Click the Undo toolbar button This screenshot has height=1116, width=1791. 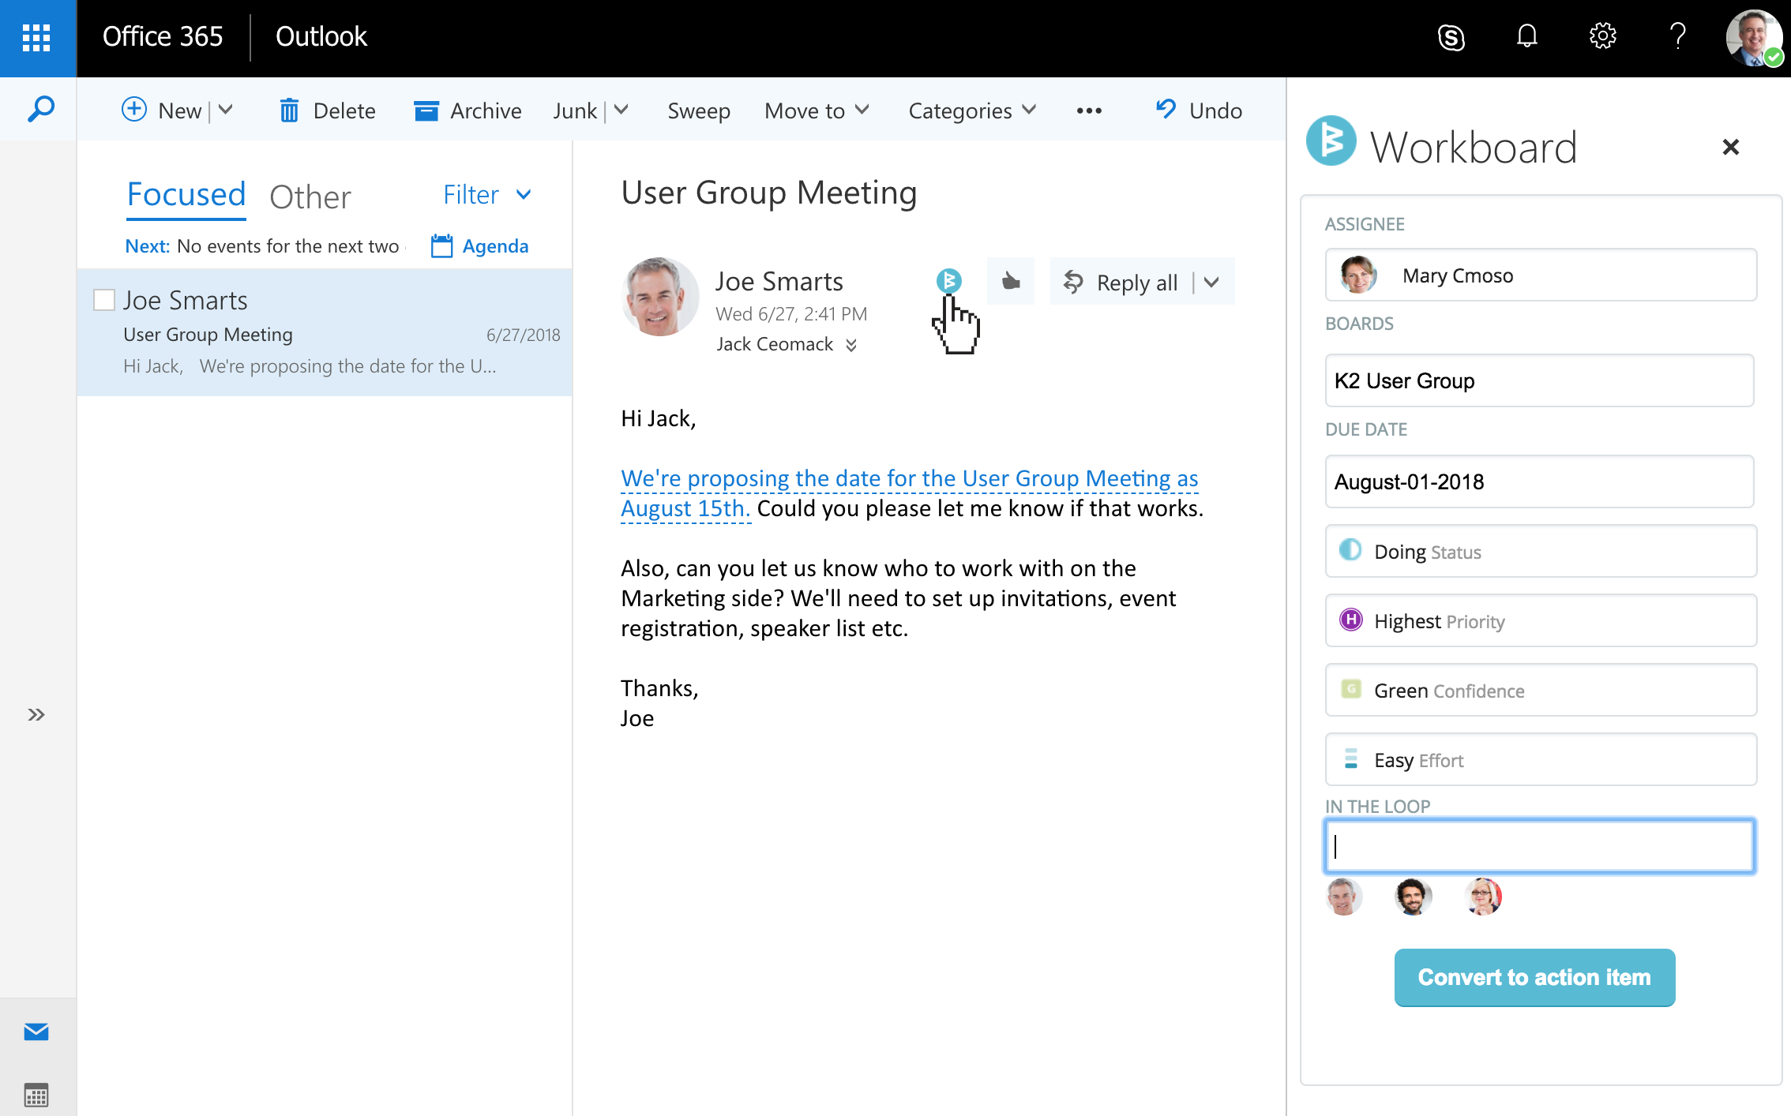click(1199, 110)
